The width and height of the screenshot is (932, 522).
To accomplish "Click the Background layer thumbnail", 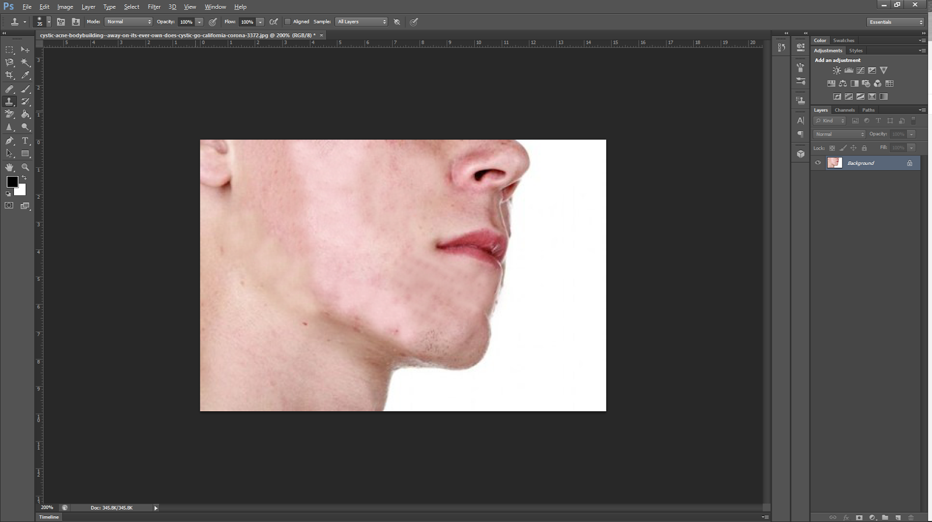I will (x=835, y=163).
